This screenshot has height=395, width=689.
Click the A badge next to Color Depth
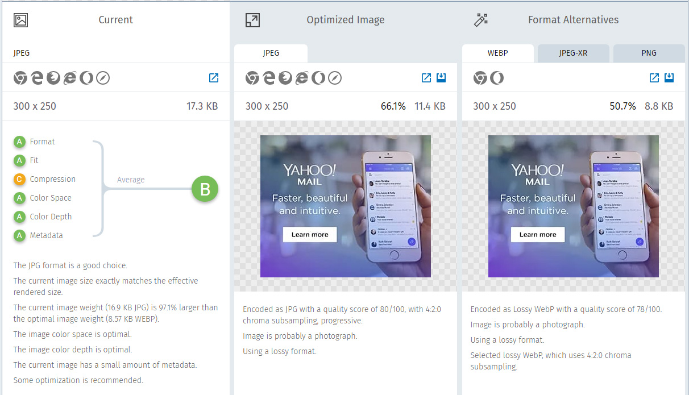pos(20,217)
